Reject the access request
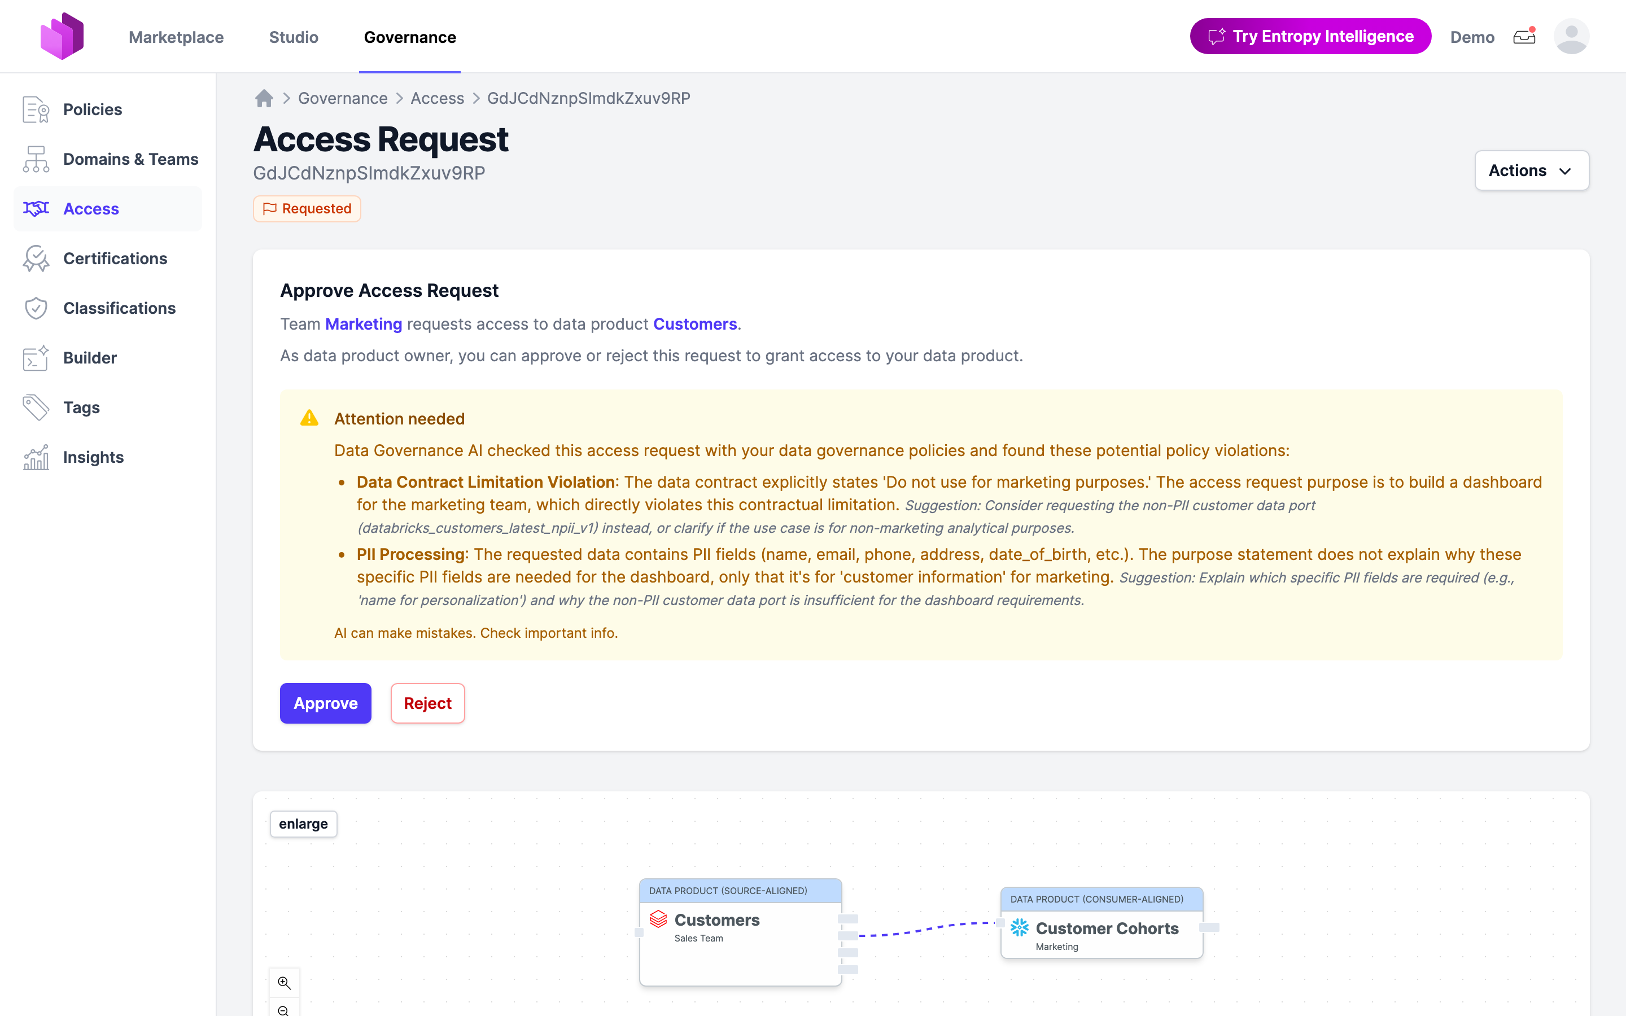 coord(427,703)
